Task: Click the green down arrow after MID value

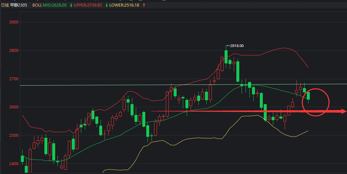Action: click(x=71, y=5)
